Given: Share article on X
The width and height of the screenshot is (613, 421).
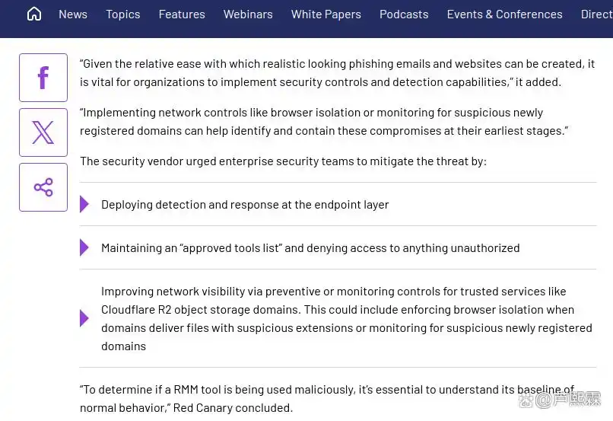Looking at the screenshot, I should (x=43, y=132).
